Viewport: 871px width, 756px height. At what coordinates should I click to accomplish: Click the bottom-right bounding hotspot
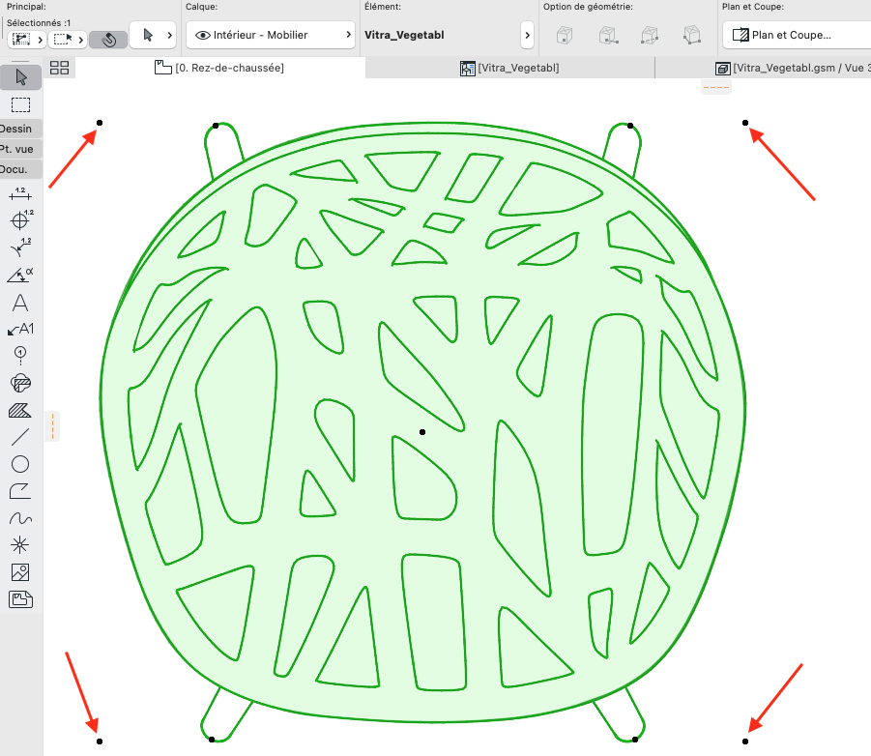click(745, 741)
